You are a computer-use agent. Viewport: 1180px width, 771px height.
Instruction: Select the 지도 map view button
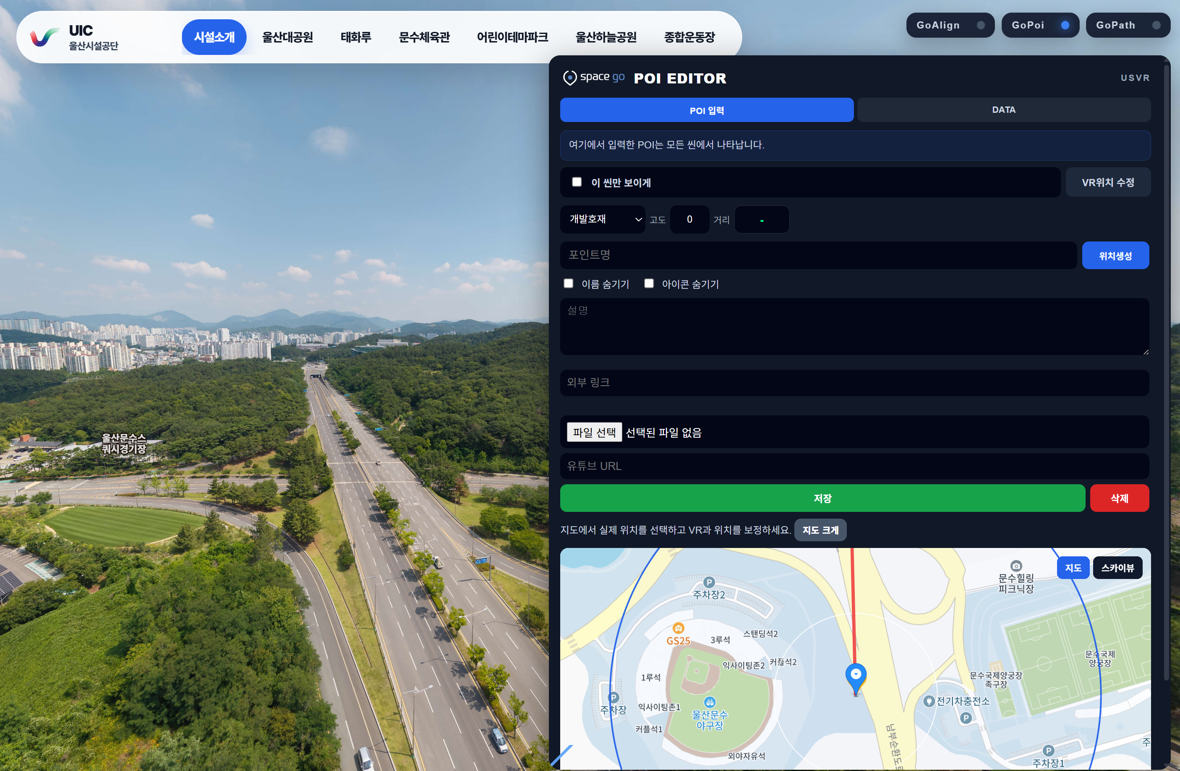click(1073, 568)
